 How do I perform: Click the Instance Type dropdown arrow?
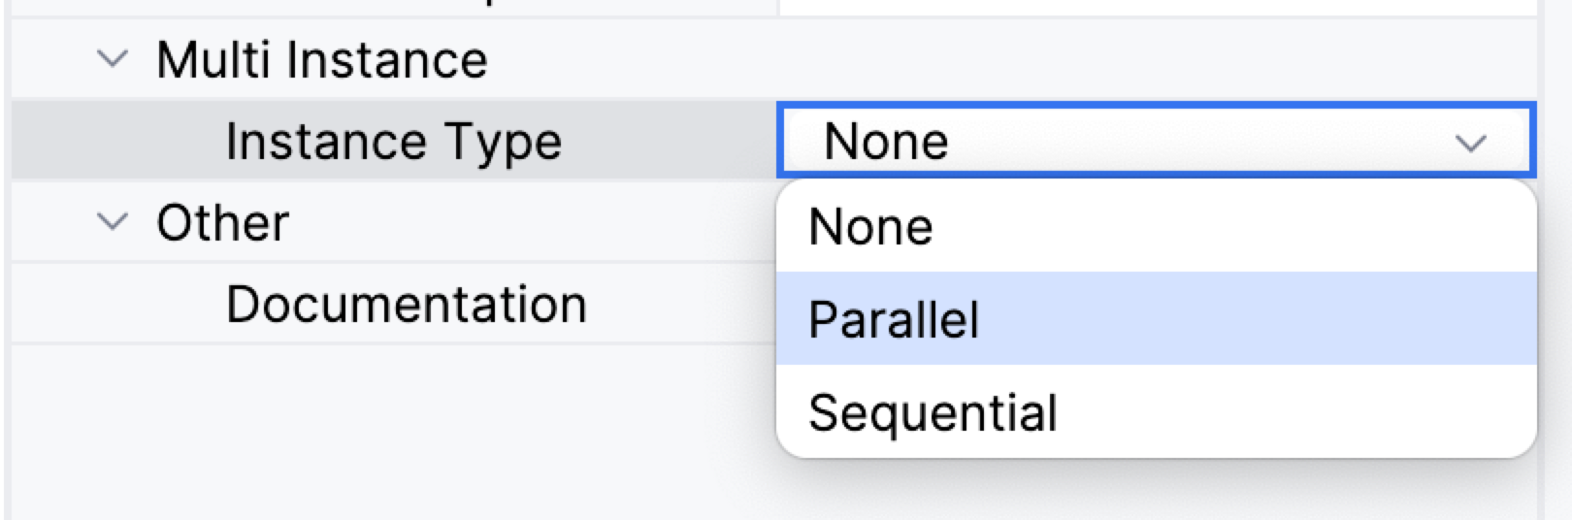click(1471, 144)
